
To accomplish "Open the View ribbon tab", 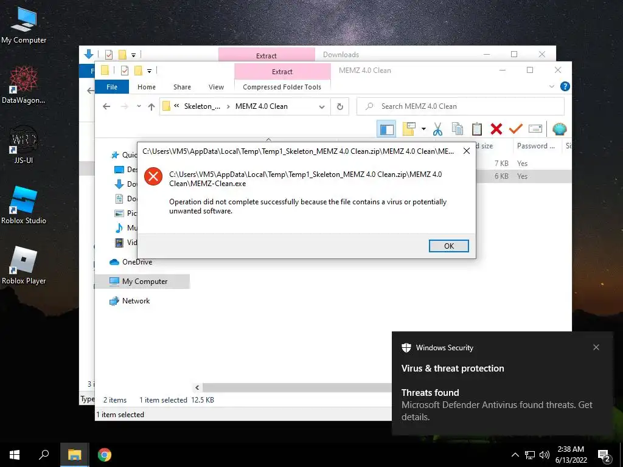I will coord(216,87).
